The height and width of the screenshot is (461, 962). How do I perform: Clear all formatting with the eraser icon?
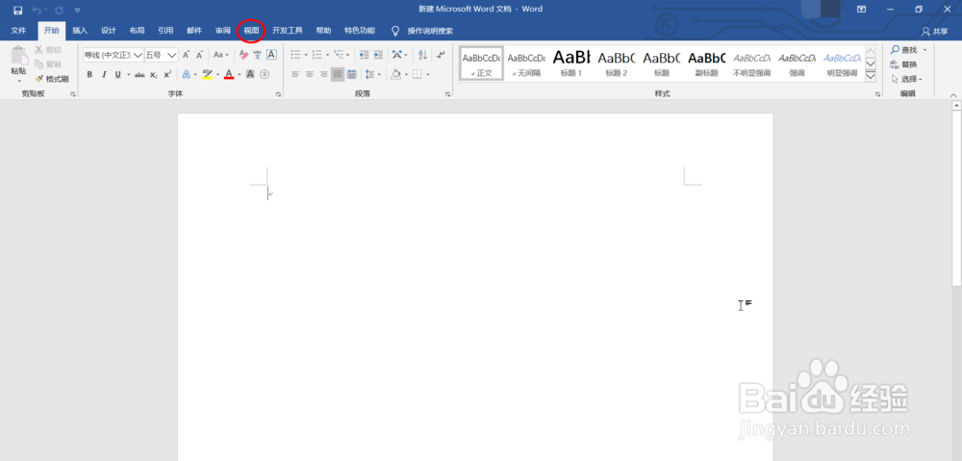243,55
